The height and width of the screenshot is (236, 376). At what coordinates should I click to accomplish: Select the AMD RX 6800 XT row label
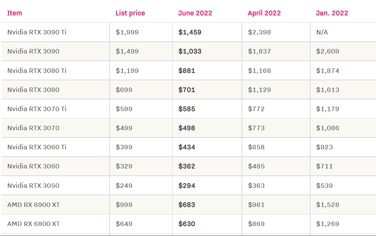pyautogui.click(x=34, y=224)
